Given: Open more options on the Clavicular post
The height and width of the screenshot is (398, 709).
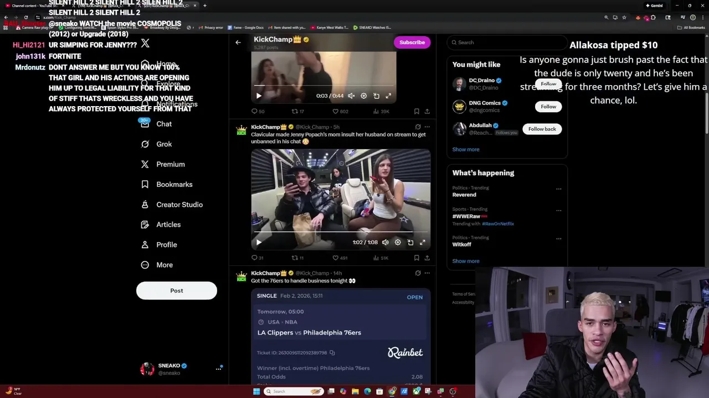Looking at the screenshot, I should [x=427, y=127].
